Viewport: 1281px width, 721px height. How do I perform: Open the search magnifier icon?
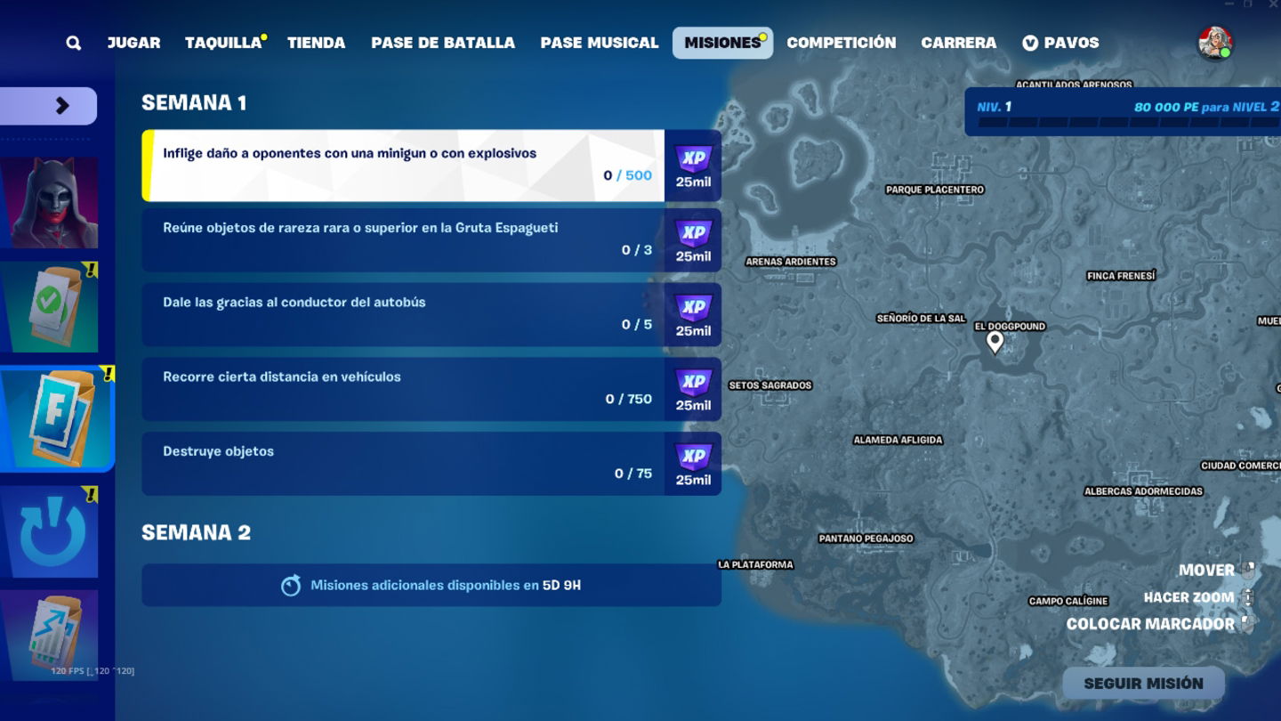[x=74, y=43]
